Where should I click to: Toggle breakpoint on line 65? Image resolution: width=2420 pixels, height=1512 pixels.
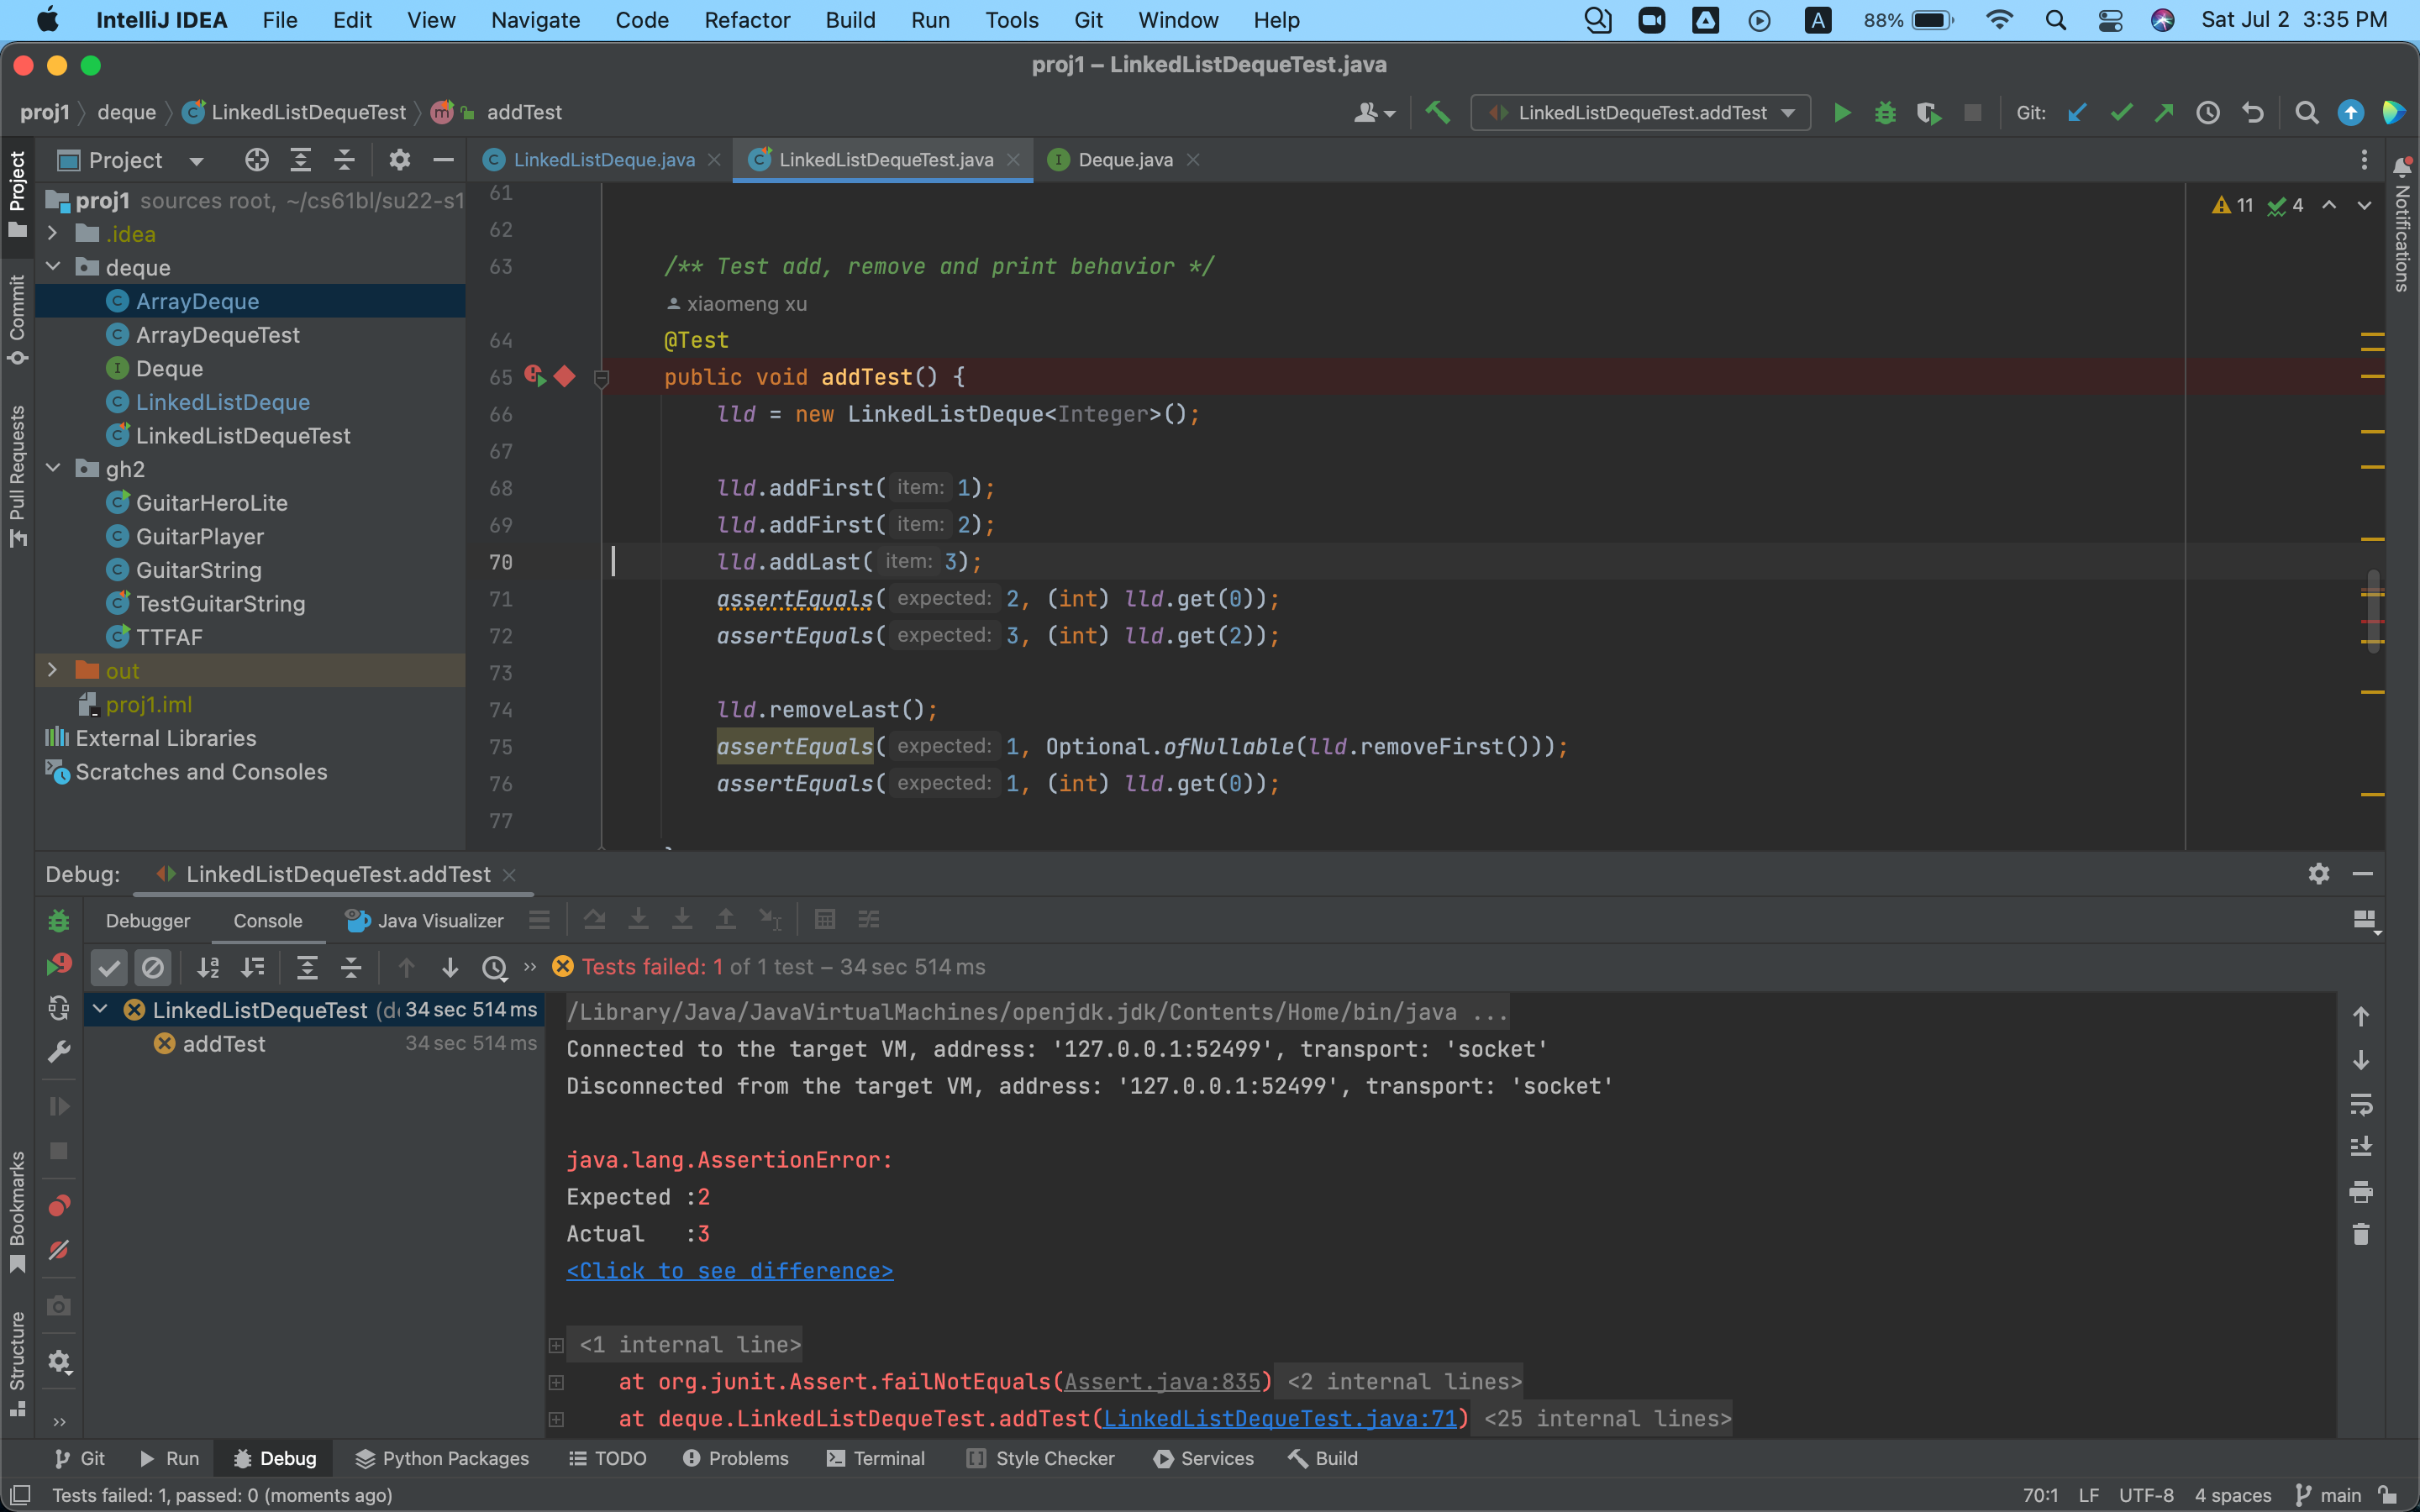564,377
